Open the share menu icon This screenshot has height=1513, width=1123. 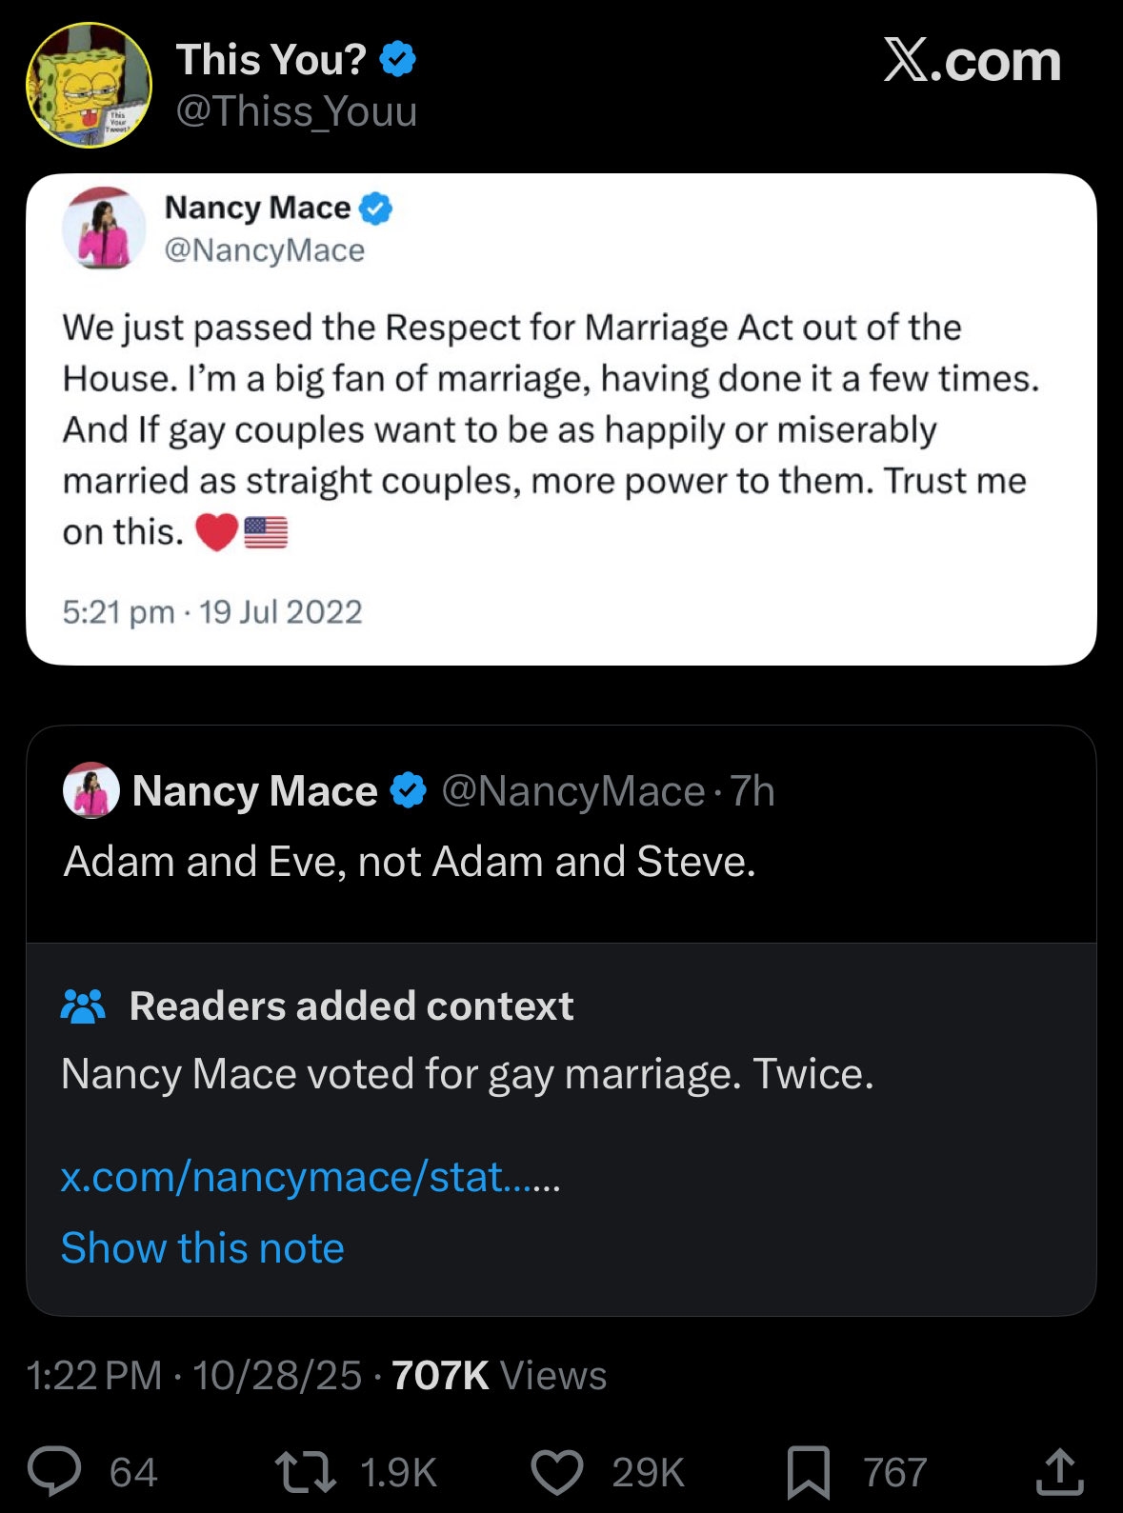(1059, 1471)
